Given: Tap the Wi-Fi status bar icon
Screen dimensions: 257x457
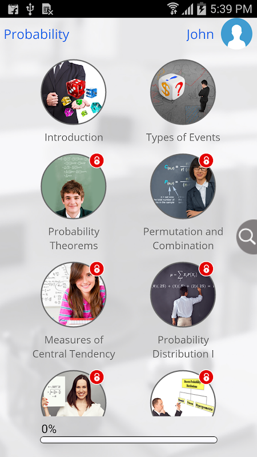Looking at the screenshot, I should pyautogui.click(x=172, y=8).
